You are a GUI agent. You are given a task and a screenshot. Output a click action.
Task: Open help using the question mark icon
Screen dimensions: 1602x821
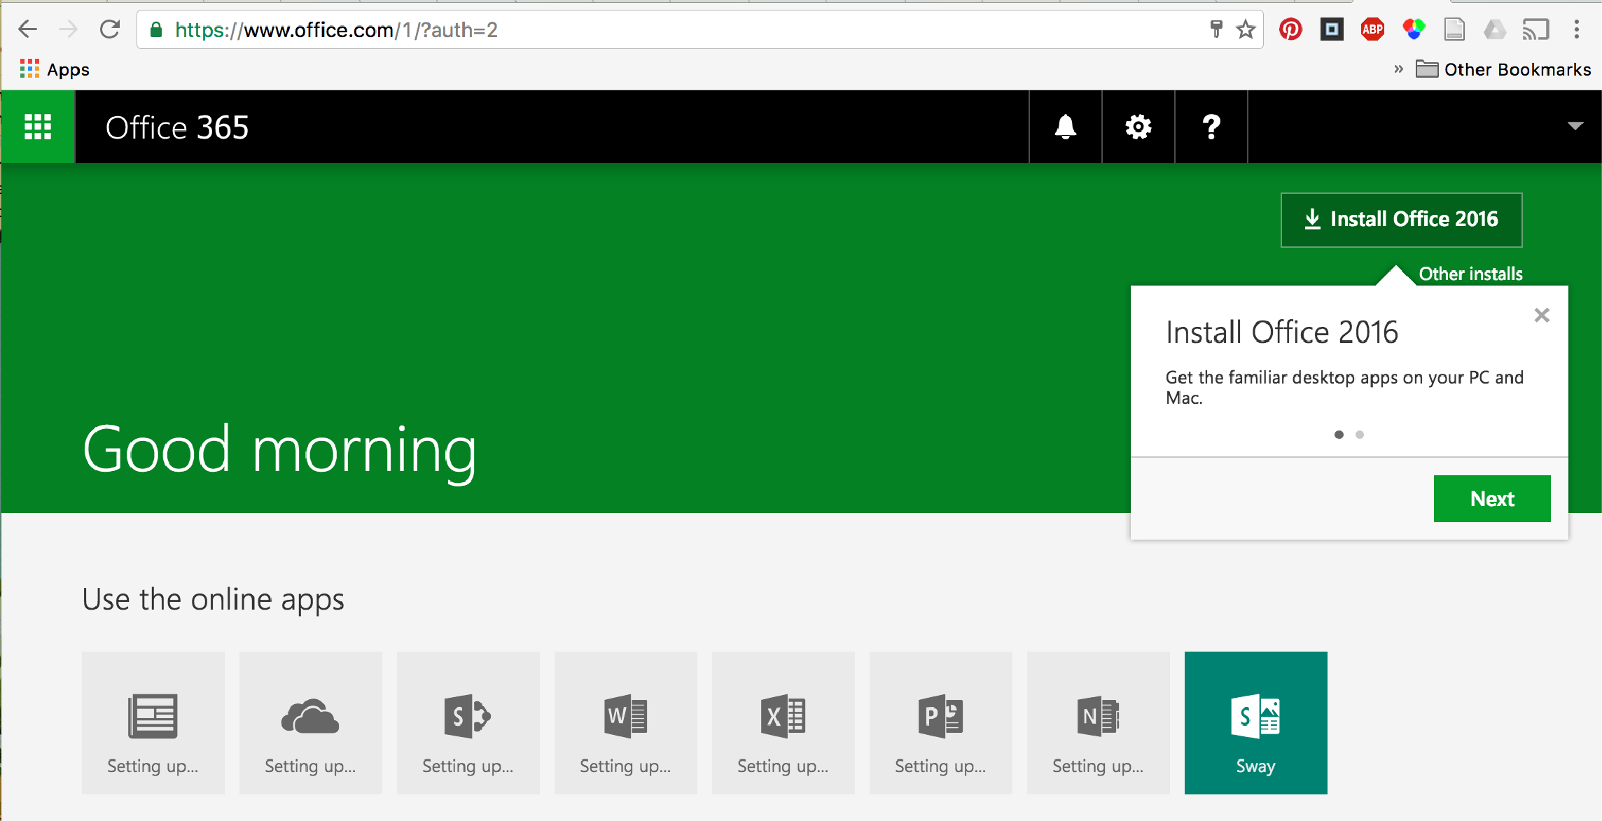[x=1211, y=127]
